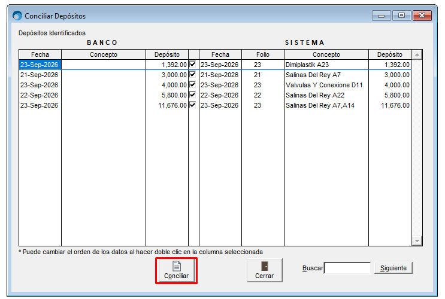Uncheck the checkbox for the 11,676.00 deposit
Image resolution: width=445 pixels, height=299 pixels.
pos(193,105)
